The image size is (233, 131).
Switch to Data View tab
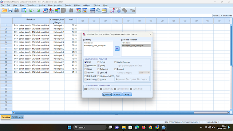point(6,117)
